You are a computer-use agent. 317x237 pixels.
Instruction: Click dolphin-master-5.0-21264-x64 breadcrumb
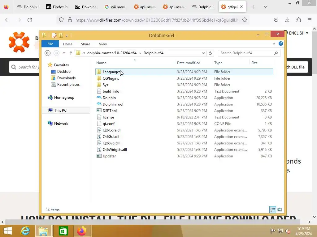(112, 53)
